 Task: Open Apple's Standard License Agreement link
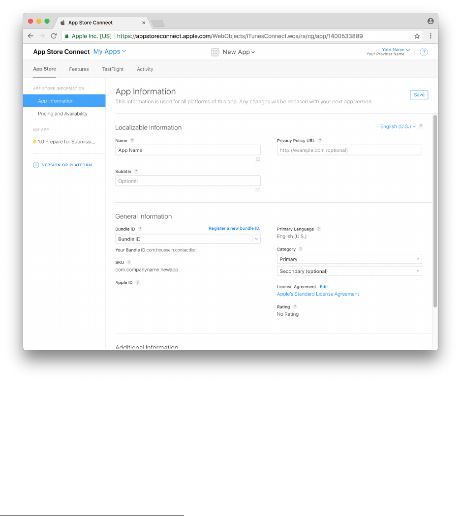coord(318,294)
